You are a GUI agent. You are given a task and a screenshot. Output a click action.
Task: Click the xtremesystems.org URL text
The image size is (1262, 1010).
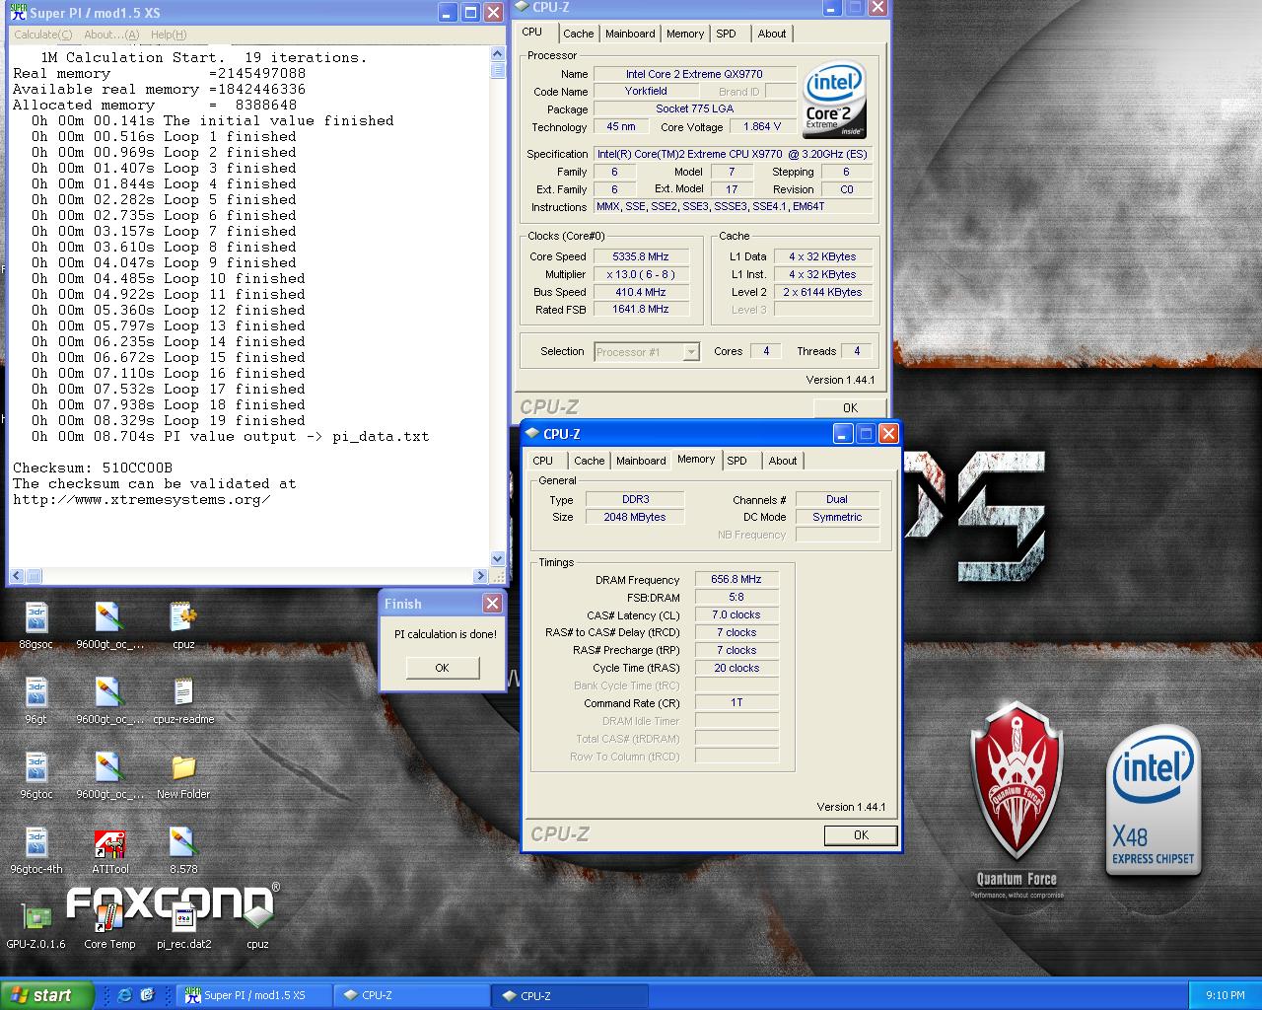142,499
